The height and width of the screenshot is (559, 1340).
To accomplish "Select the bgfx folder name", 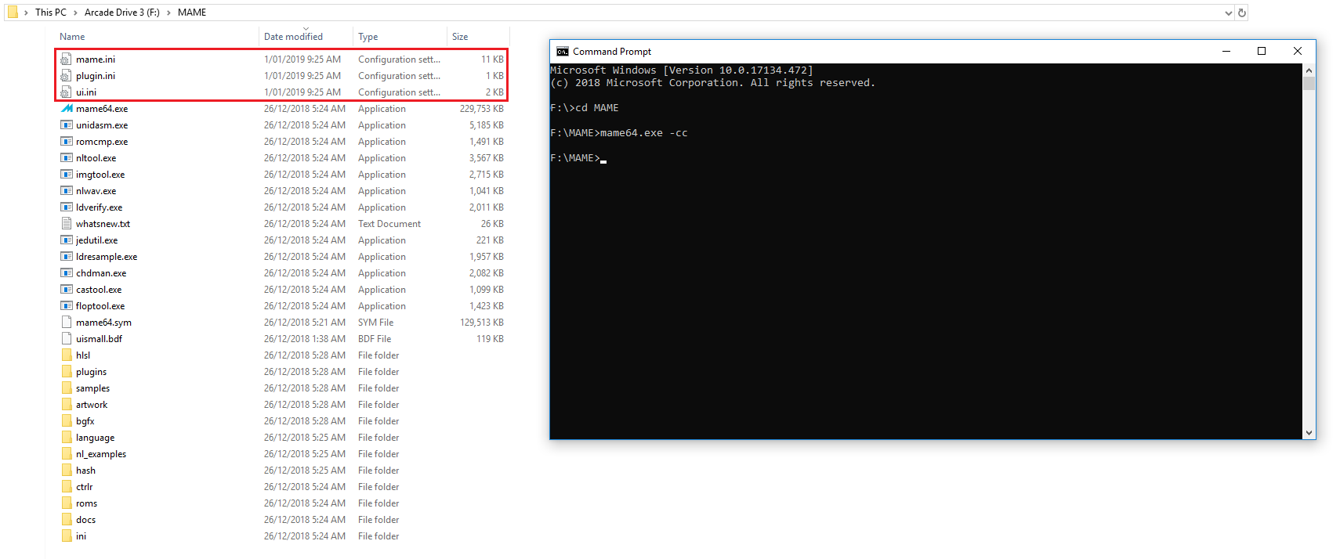I will [x=85, y=421].
